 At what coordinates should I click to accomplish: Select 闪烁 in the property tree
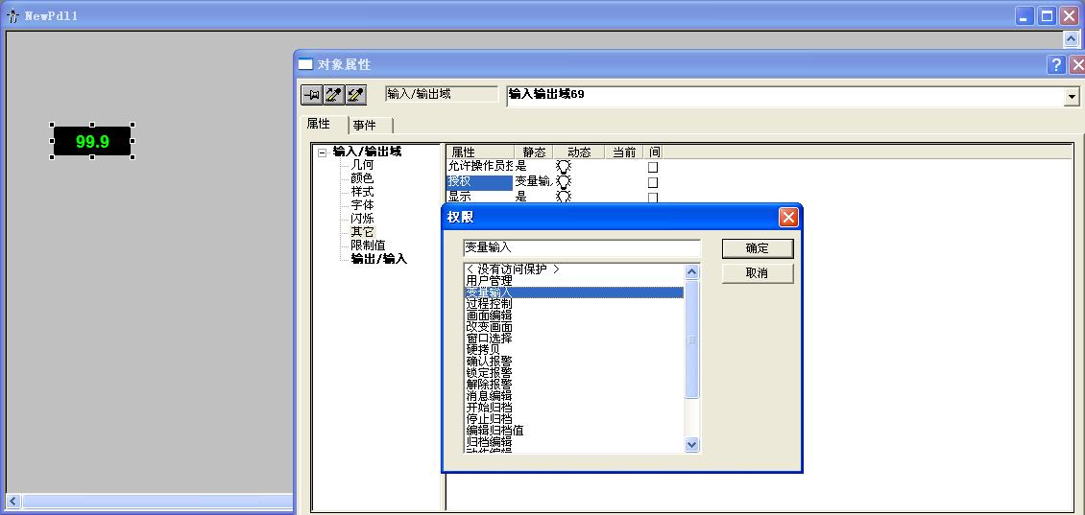pos(362,219)
